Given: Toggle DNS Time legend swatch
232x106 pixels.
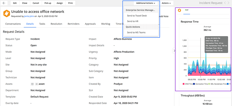Looking at the screenshot, I should (x=184, y=84).
